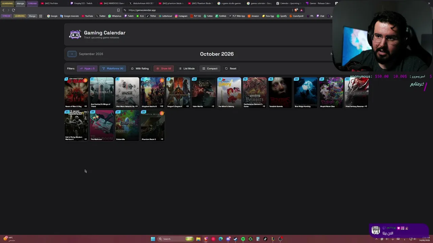Viewport: 433px width, 243px height.
Task: Toggle the Hype ≥ 5 filter
Action: click(x=87, y=69)
